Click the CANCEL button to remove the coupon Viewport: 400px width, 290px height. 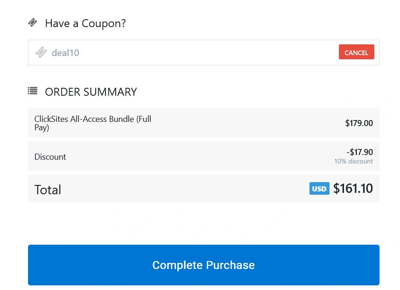click(x=356, y=52)
